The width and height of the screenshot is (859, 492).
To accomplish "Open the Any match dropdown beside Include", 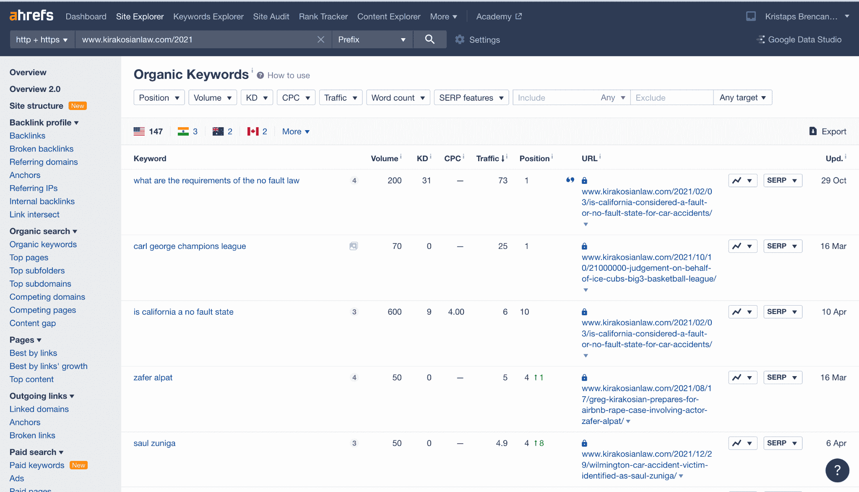I will (613, 97).
